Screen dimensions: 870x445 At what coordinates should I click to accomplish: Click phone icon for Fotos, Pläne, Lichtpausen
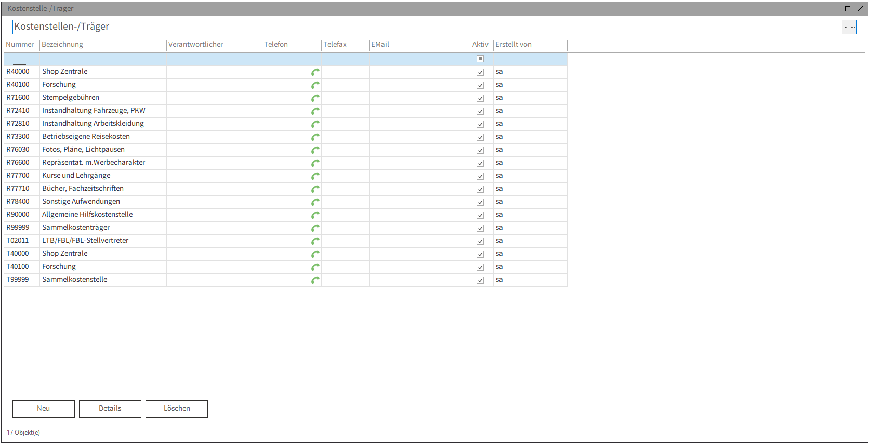[315, 150]
